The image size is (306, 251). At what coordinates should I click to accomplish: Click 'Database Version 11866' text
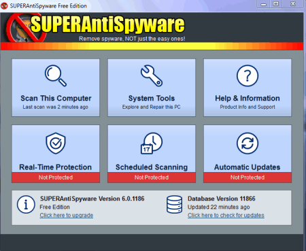click(222, 199)
